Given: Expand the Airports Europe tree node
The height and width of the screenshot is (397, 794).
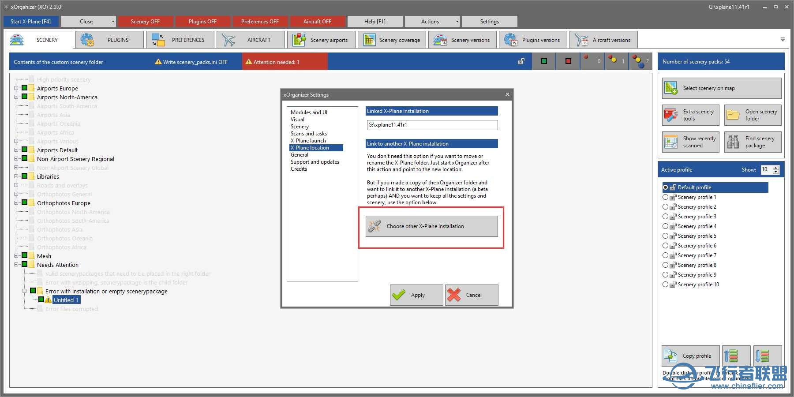Looking at the screenshot, I should click(16, 88).
